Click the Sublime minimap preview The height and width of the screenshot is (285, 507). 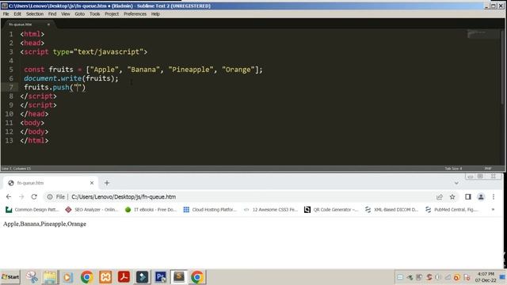coord(482,34)
